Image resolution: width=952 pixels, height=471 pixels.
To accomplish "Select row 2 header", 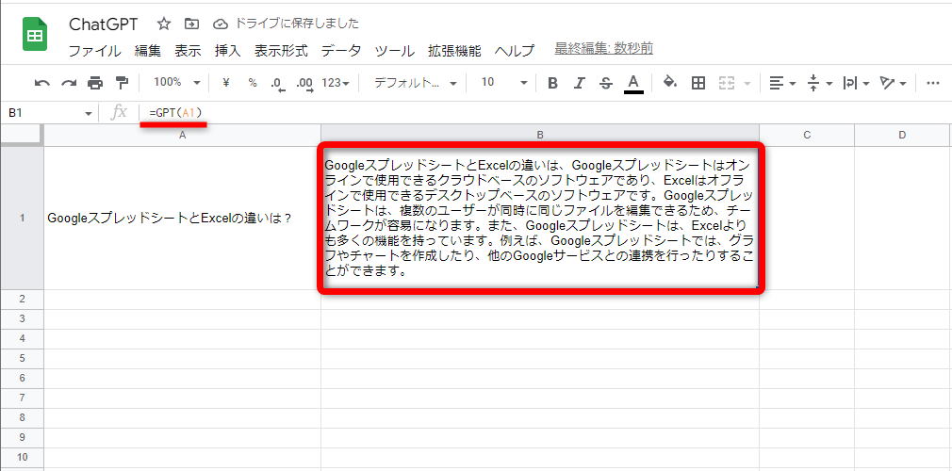I will pos(22,300).
